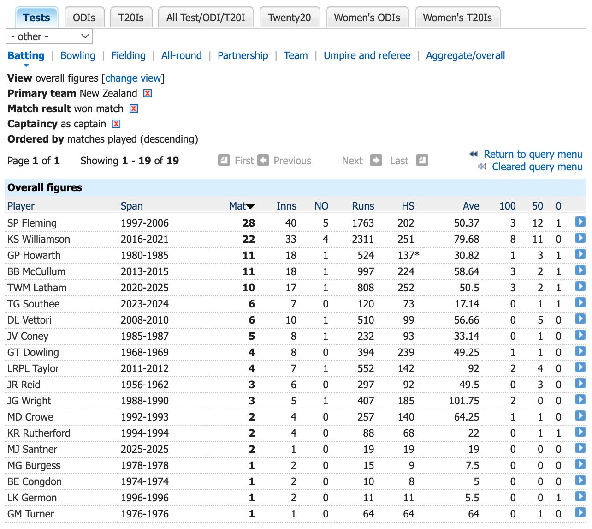The width and height of the screenshot is (592, 529).
Task: Select the Bowling category link
Action: pyautogui.click(x=78, y=55)
